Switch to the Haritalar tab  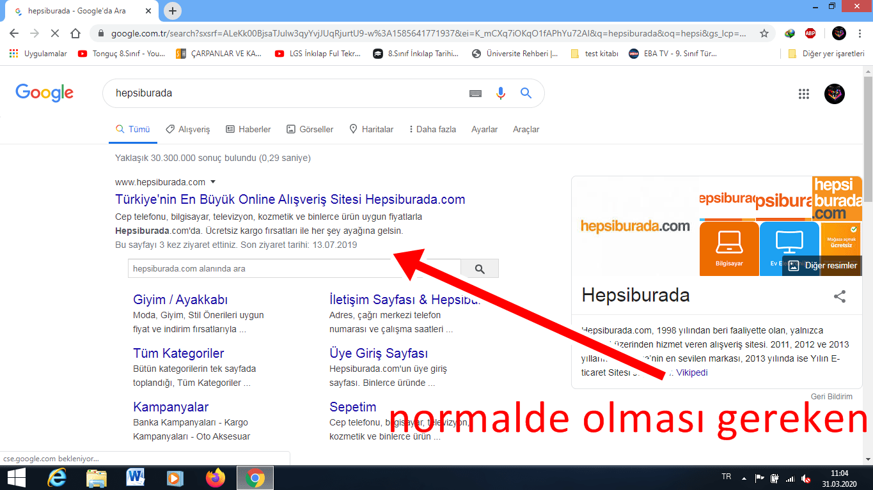click(371, 129)
